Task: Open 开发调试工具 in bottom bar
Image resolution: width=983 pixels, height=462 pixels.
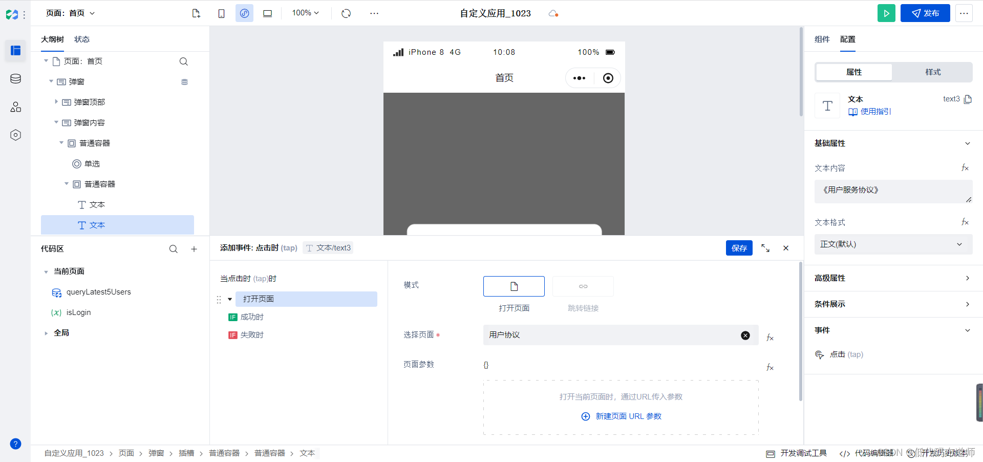Action: 797,453
